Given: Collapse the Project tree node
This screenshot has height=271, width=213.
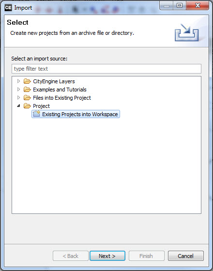Looking at the screenshot, I should point(18,106).
